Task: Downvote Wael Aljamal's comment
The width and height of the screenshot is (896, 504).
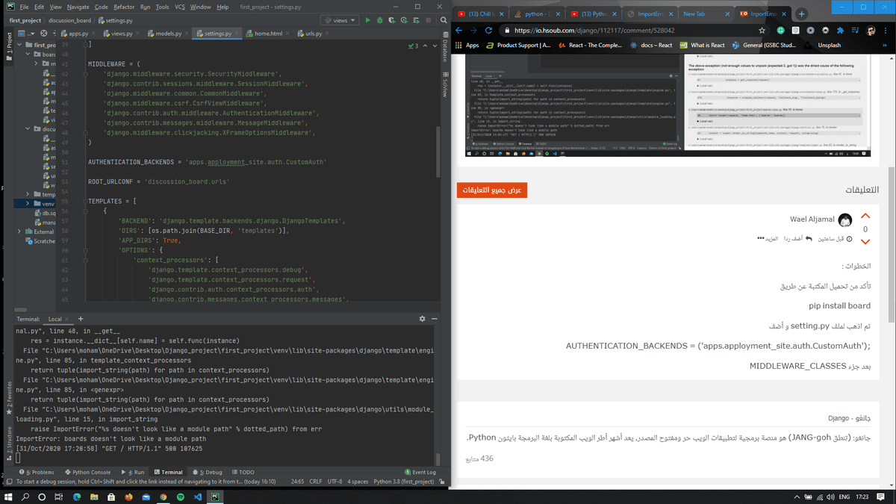Action: 865,242
